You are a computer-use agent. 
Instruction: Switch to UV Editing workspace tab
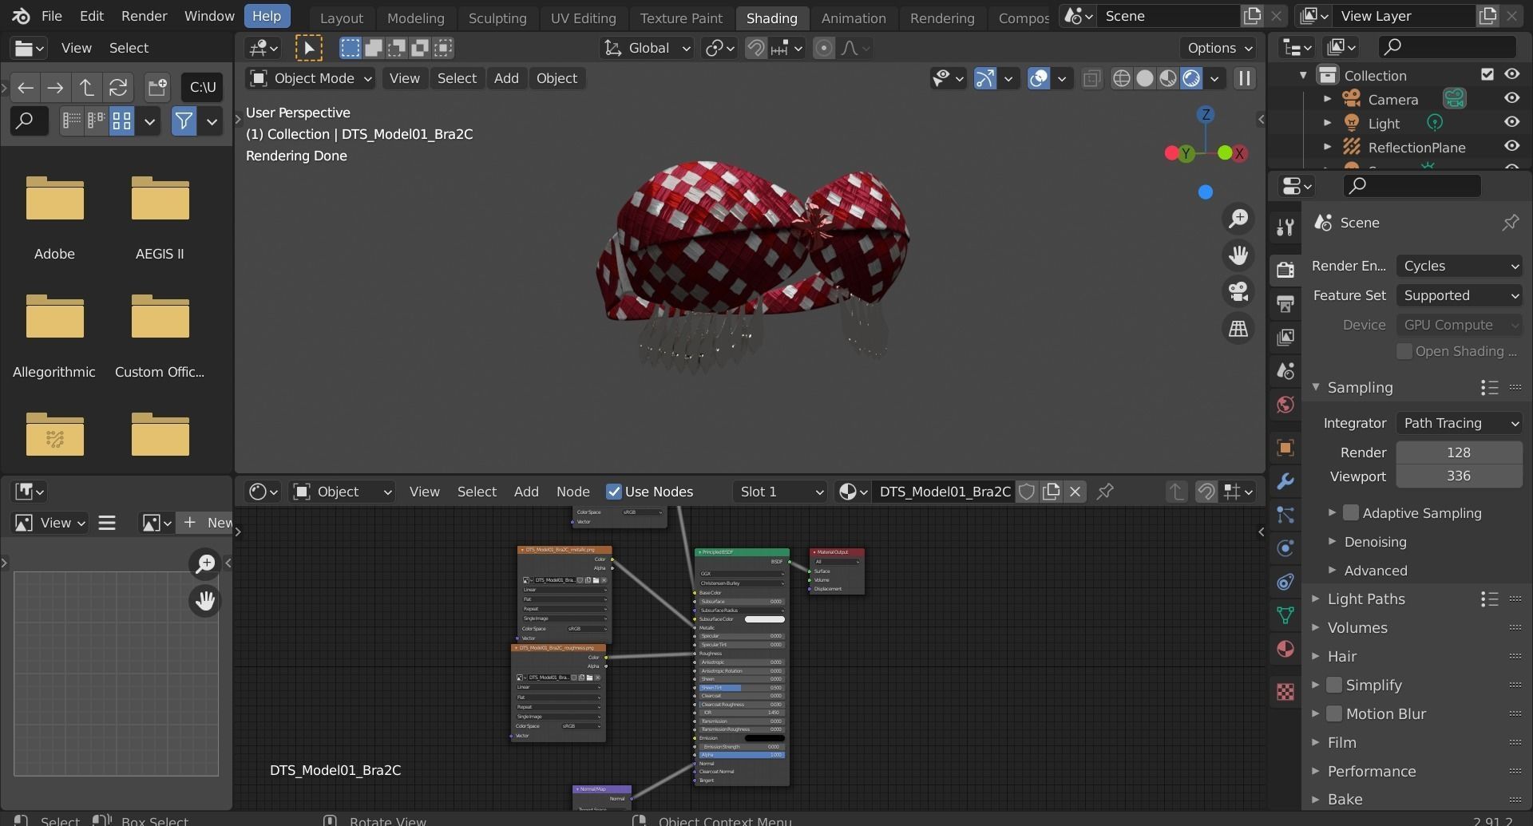click(x=583, y=18)
